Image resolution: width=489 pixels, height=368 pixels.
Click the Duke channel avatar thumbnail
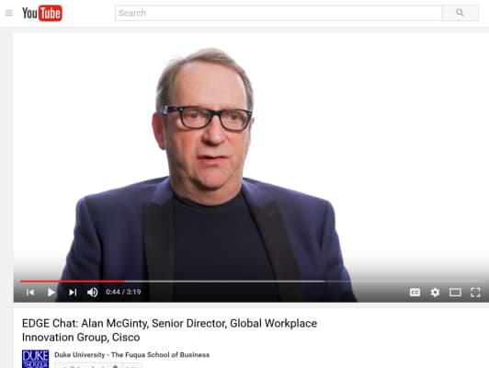pos(35,359)
